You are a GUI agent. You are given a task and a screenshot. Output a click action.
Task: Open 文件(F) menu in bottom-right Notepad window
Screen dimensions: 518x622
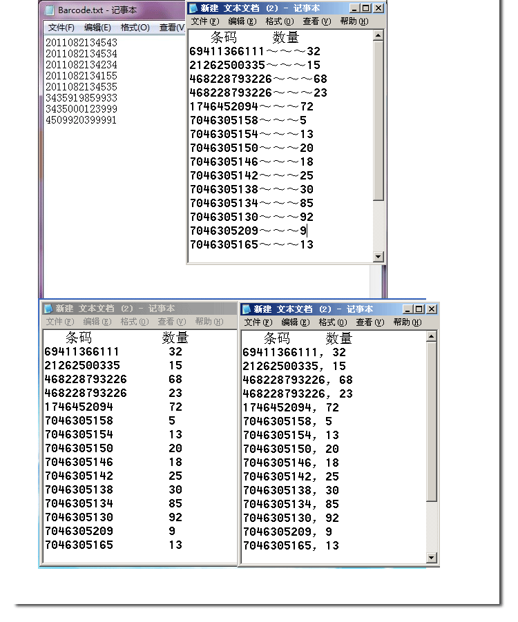click(258, 322)
